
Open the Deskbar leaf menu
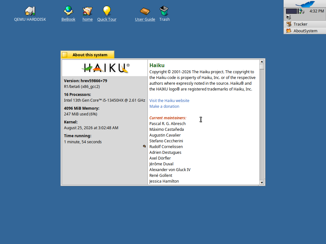305,4
